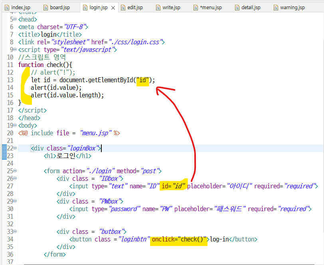
Task: Click the 패스워드 placeholder value
Action: tap(230, 209)
